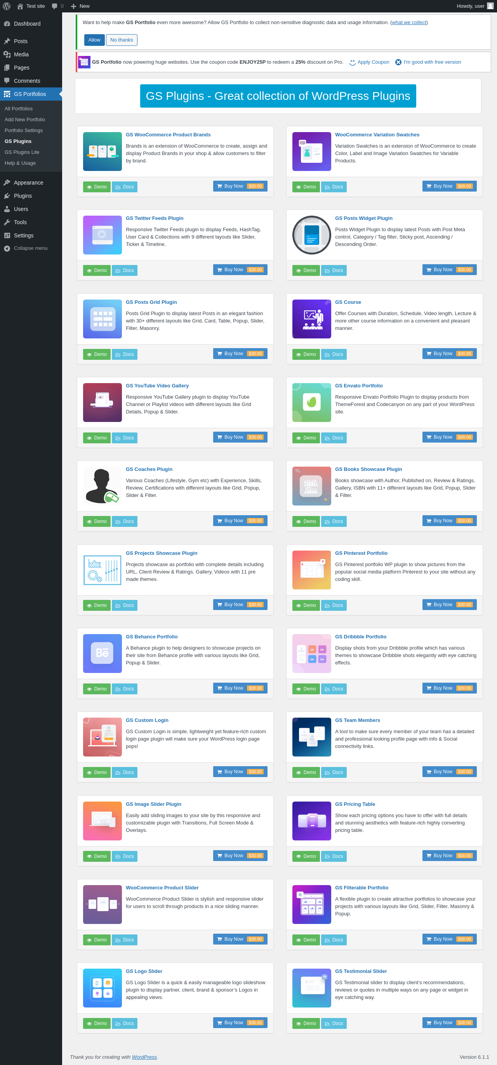The image size is (497, 1065).
Task: Click the Collapse menu arrow icon
Action: point(7,248)
